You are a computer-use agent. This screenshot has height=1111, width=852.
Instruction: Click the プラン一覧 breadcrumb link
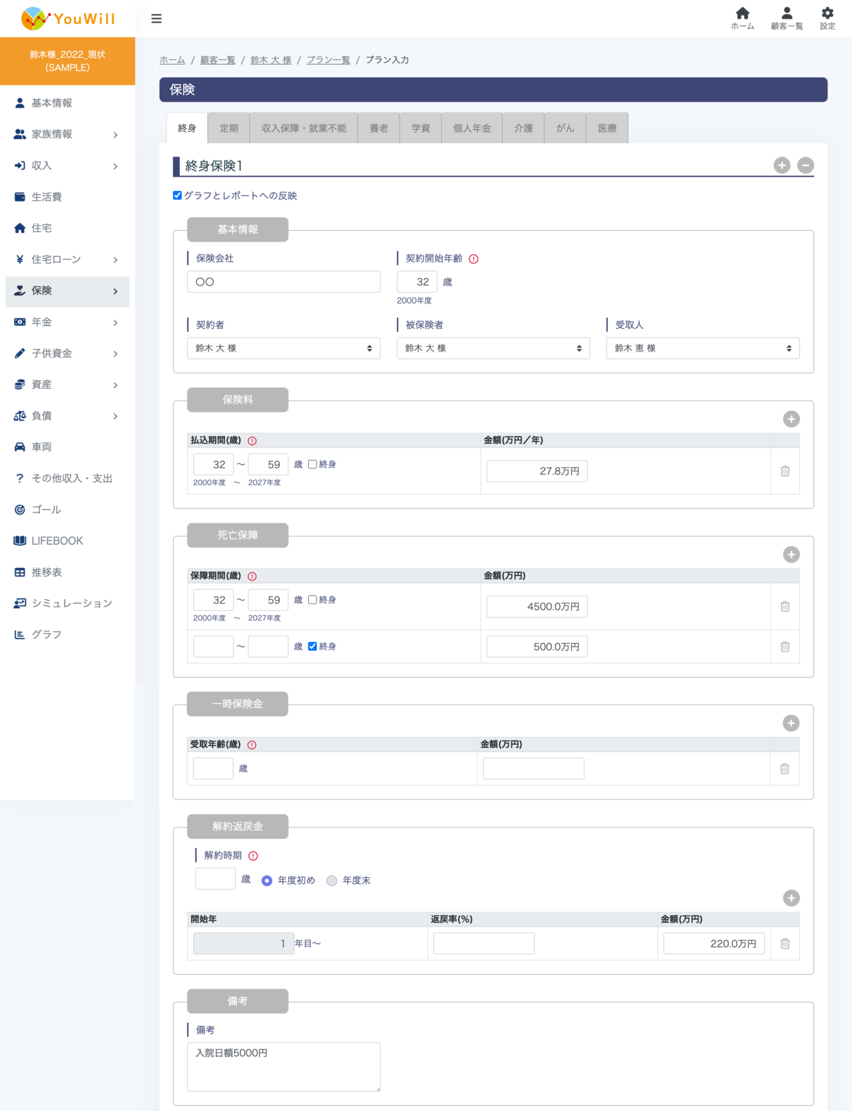point(328,60)
